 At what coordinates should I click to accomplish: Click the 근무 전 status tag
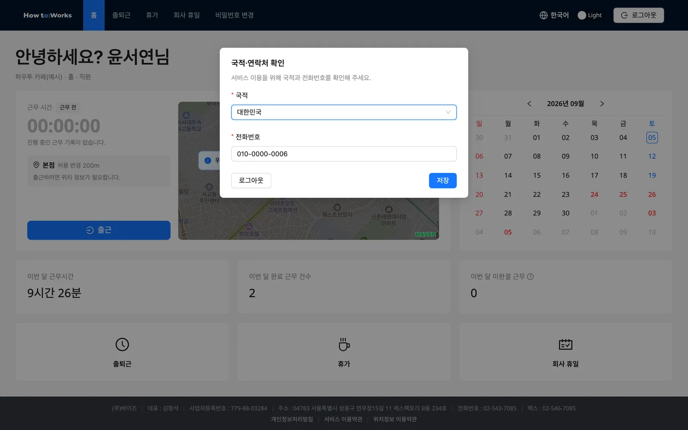tap(68, 107)
